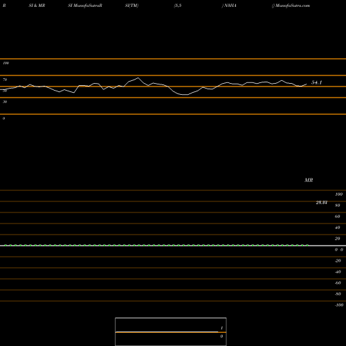
Task: Click the 60 label on MR axis
Action: 338,217
